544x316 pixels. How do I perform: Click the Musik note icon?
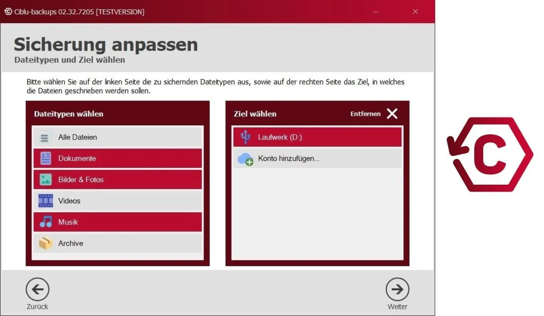pos(45,222)
